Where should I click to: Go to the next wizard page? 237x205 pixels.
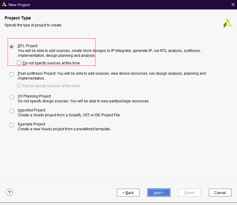click(x=159, y=193)
